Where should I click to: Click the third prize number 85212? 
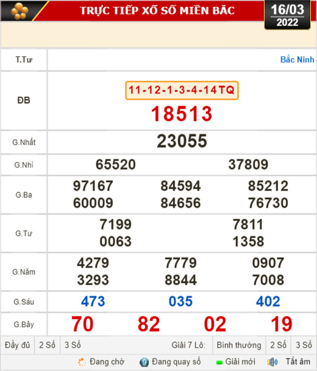pyautogui.click(x=268, y=186)
